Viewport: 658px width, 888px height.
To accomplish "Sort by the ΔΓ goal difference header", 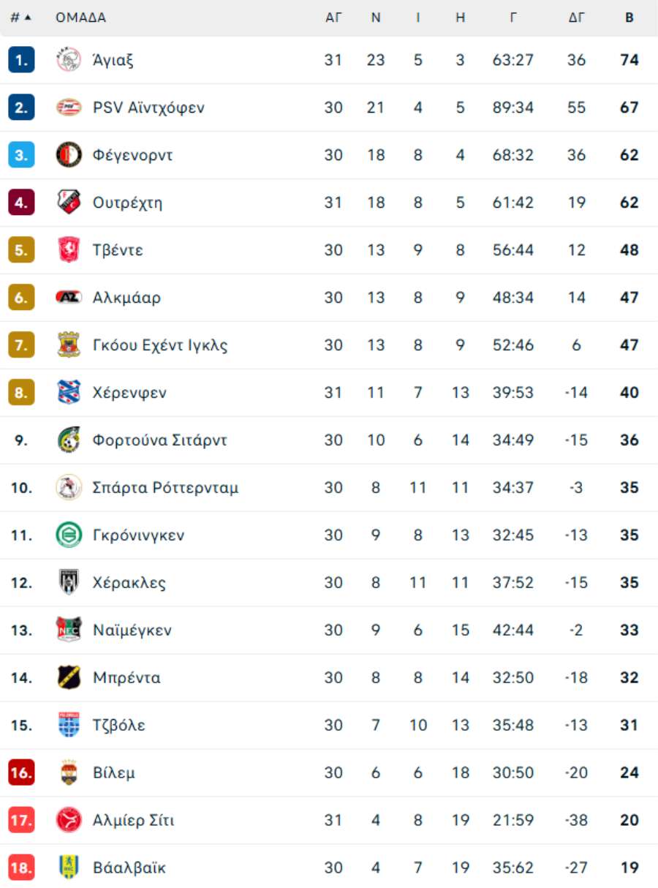I will (577, 18).
